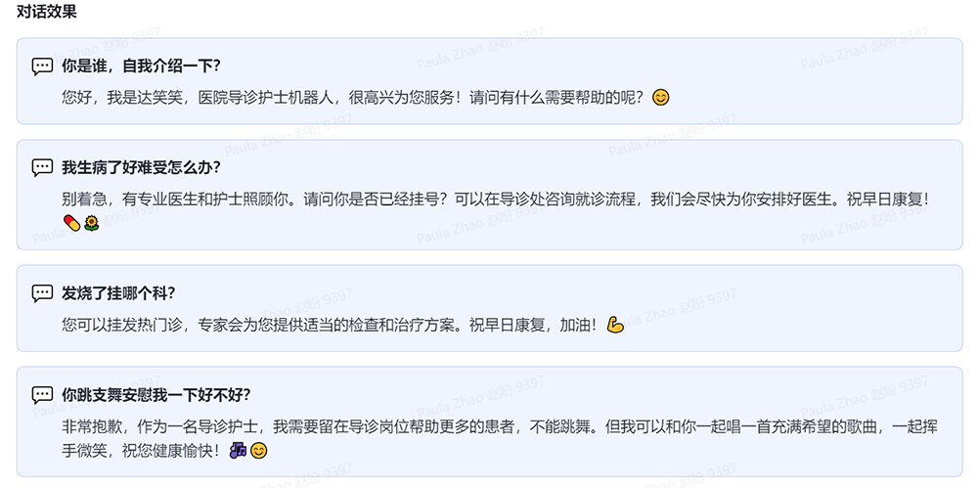Viewport: 978px width, 488px height.
Task: Click the music notes emoji in the last answer
Action: coord(238,451)
